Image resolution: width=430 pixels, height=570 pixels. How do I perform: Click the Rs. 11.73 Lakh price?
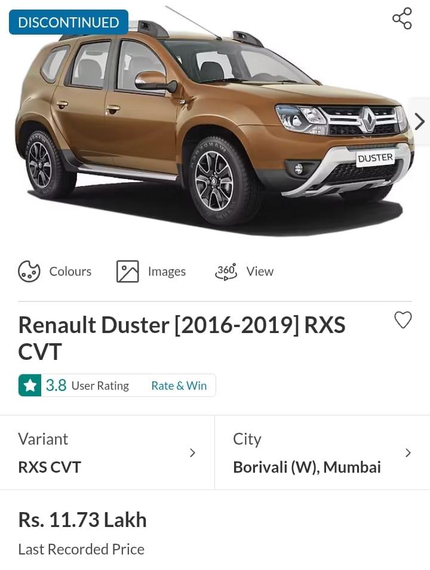82,520
